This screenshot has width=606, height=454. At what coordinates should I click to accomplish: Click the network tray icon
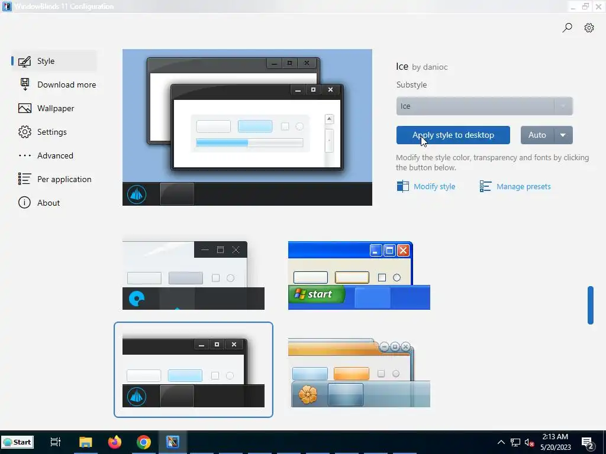coord(515,442)
